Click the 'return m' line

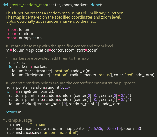pos(13,112)
